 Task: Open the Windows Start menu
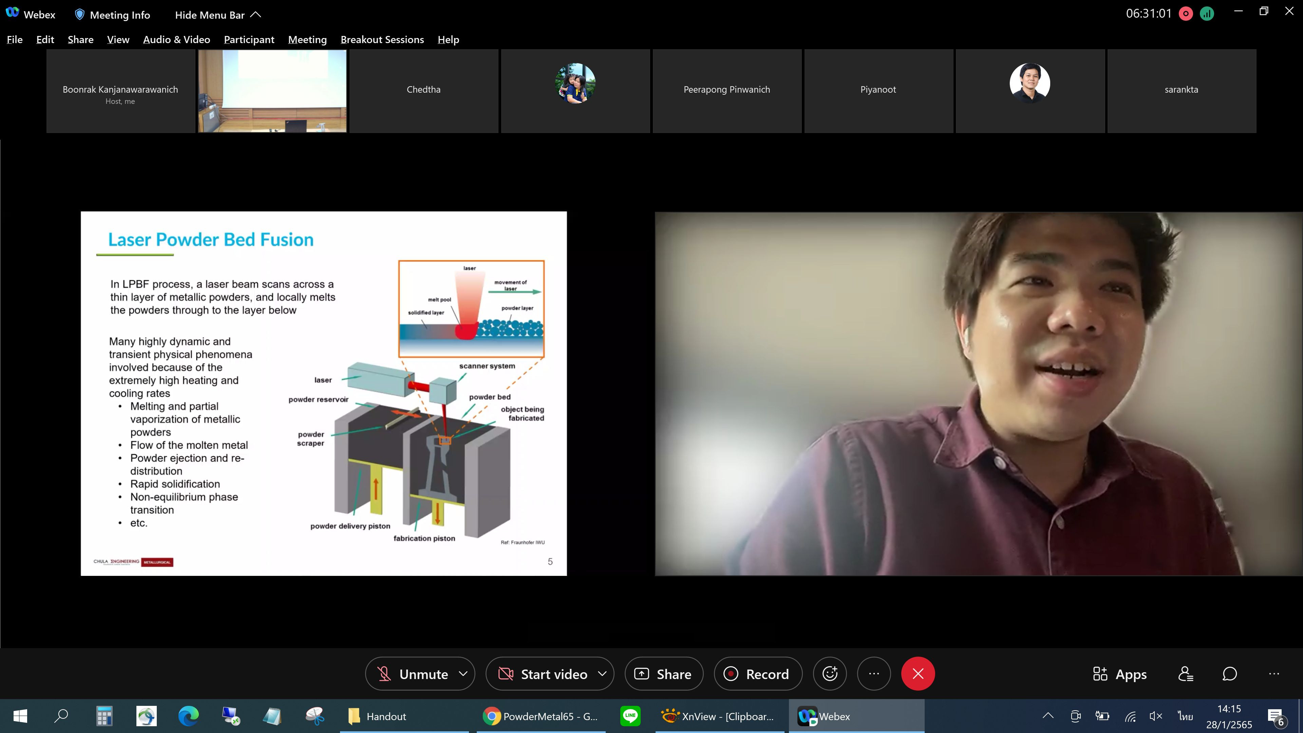(20, 716)
